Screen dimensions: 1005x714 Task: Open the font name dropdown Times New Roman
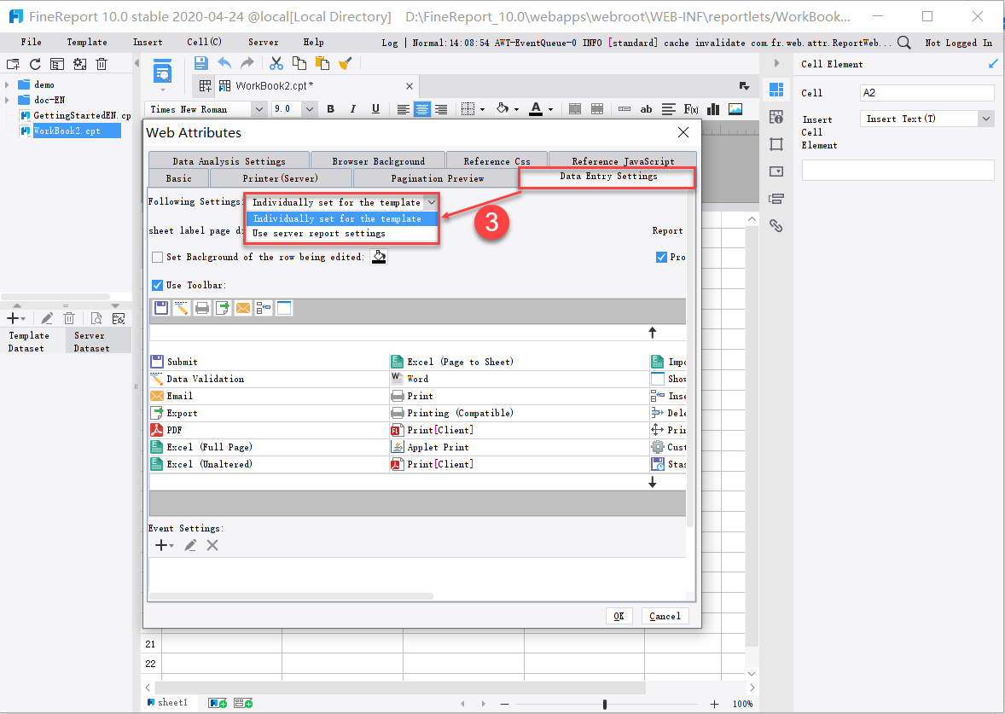coord(259,109)
